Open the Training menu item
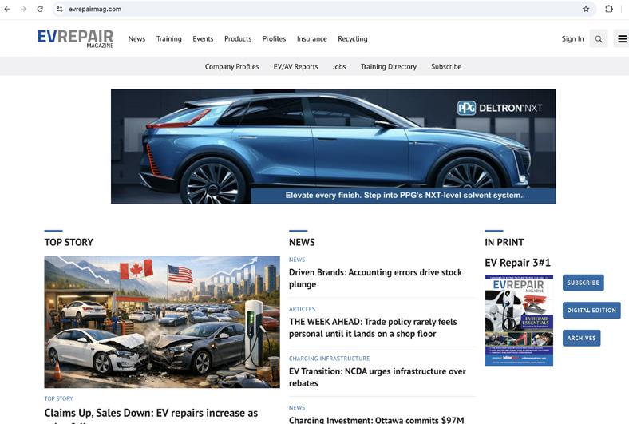The height and width of the screenshot is (424, 629). click(169, 38)
